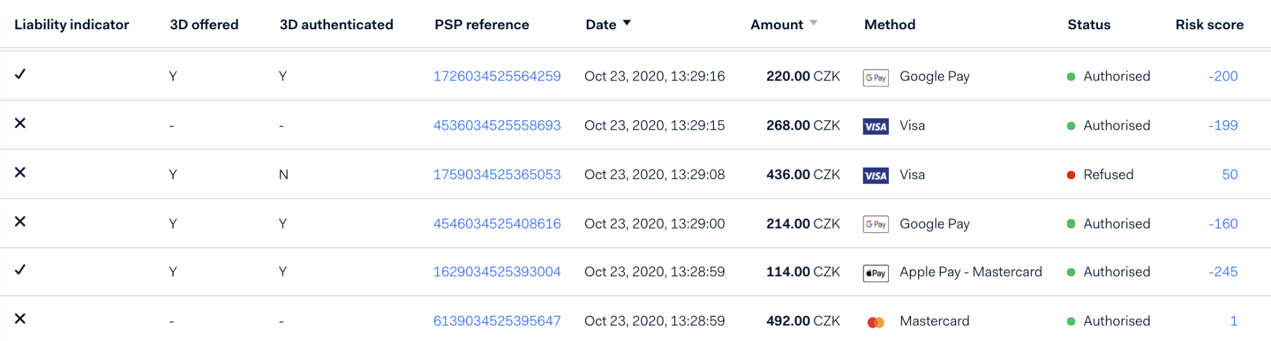Click the Visa logo on the Refused payment

(876, 175)
